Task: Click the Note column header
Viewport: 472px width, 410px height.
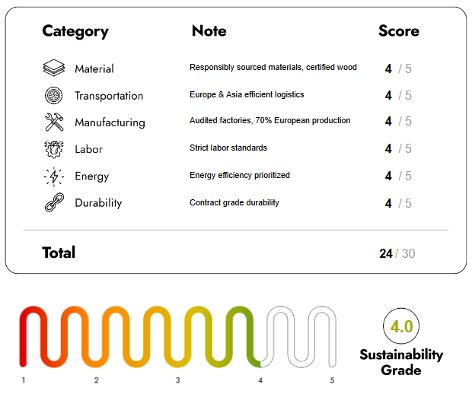Action: (x=209, y=31)
